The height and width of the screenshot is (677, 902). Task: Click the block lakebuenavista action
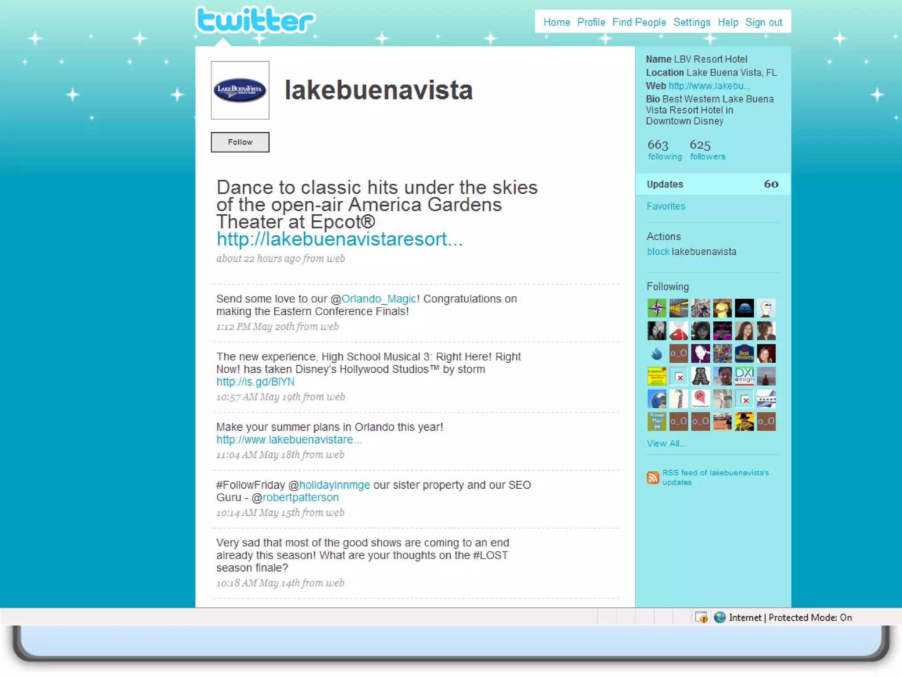[658, 252]
